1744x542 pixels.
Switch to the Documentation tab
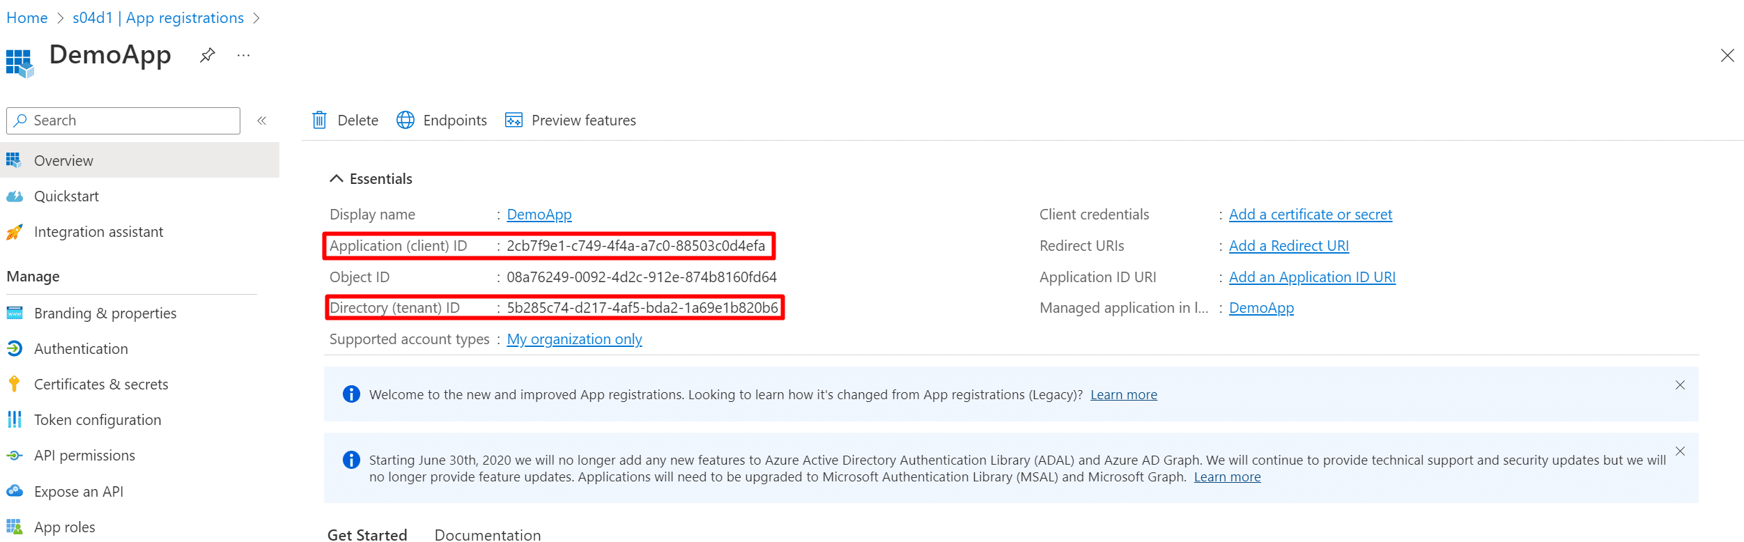pyautogui.click(x=487, y=534)
